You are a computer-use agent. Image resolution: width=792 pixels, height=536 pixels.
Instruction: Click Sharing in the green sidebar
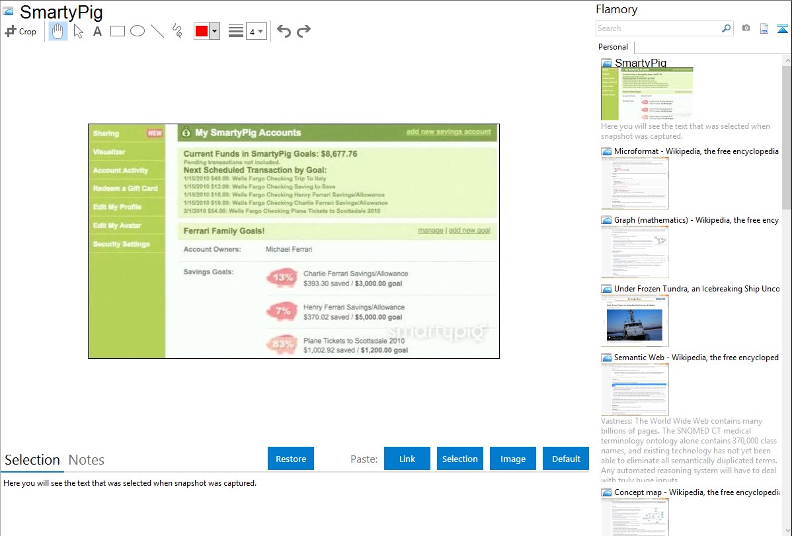106,134
